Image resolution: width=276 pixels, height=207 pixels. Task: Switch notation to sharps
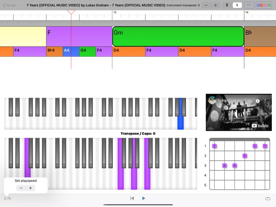tap(227, 5)
